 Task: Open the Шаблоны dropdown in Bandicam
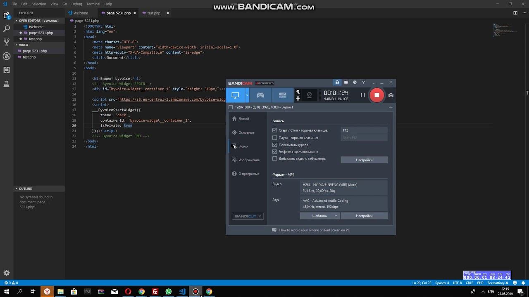[x=320, y=216]
